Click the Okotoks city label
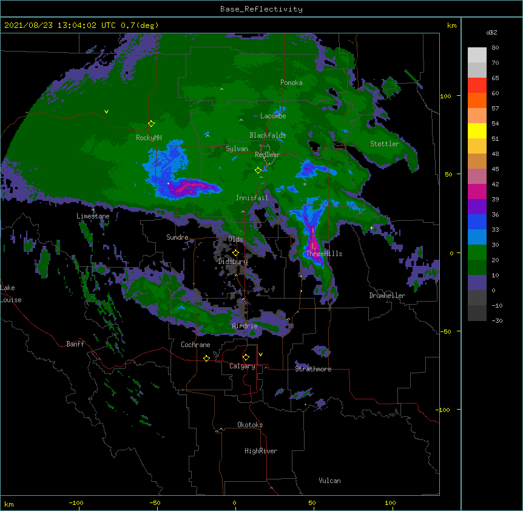 250,425
